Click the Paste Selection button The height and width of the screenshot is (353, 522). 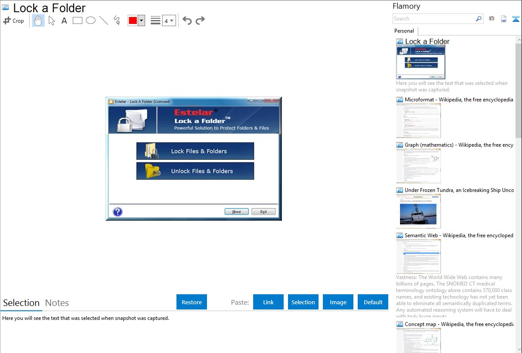[303, 302]
